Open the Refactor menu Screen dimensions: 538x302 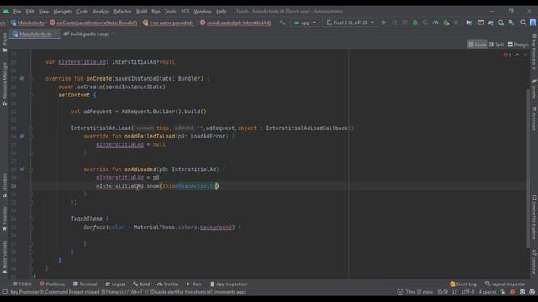point(123,11)
